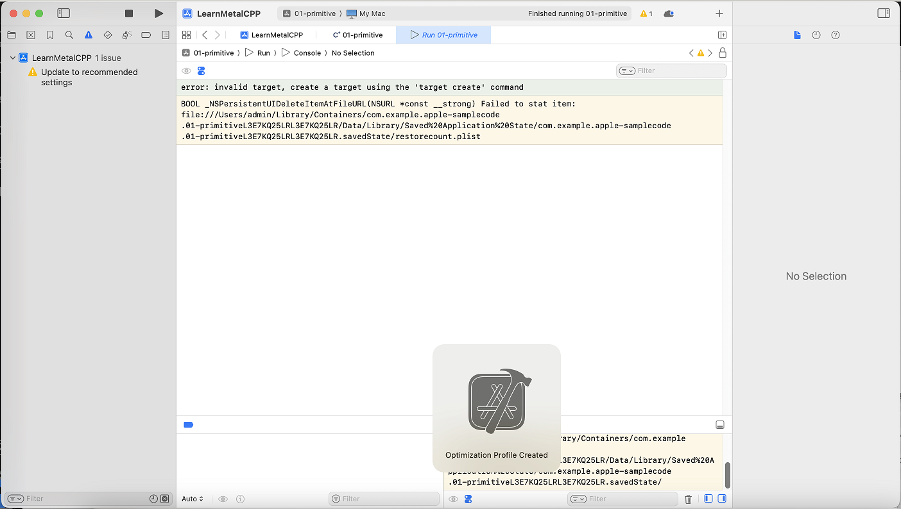Add a new tab with plus button
Image resolution: width=901 pixels, height=509 pixels.
719,13
